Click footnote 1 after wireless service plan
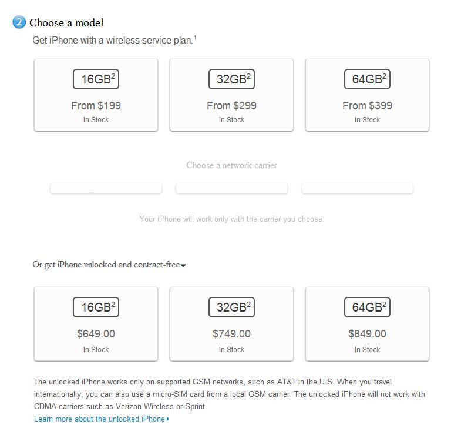This screenshot has height=428, width=451. (x=195, y=38)
